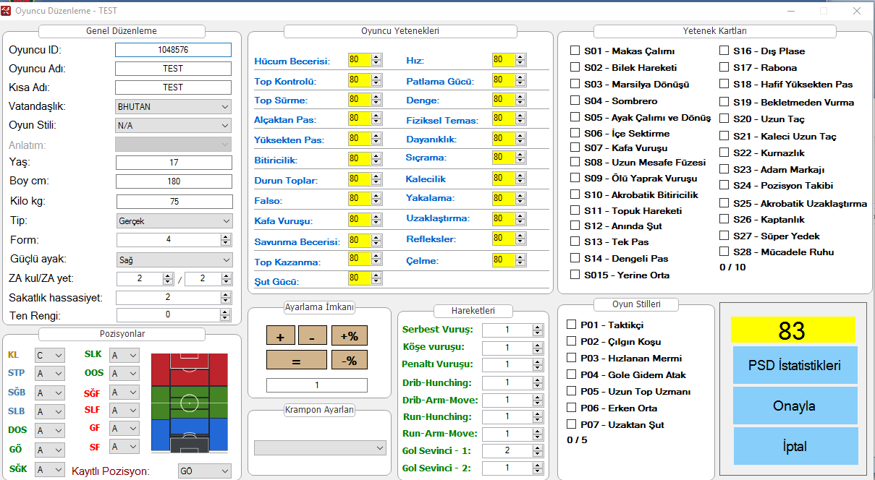This screenshot has width=875, height=480.
Task: Toggle S015 - Yerine Orta checkbox
Action: [x=575, y=275]
